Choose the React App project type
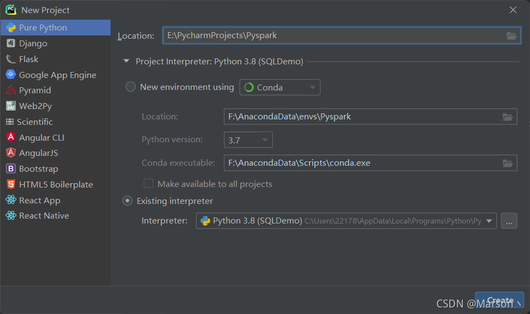530x314 pixels. [56, 200]
